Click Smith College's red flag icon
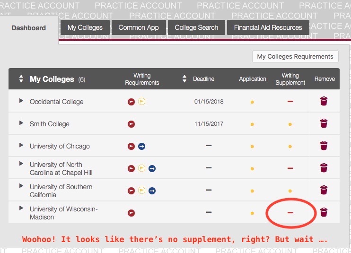Screen dimensions: 351x253 pos(131,124)
